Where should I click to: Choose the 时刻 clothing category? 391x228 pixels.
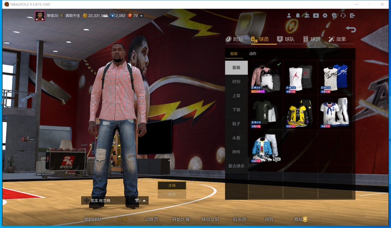click(236, 82)
